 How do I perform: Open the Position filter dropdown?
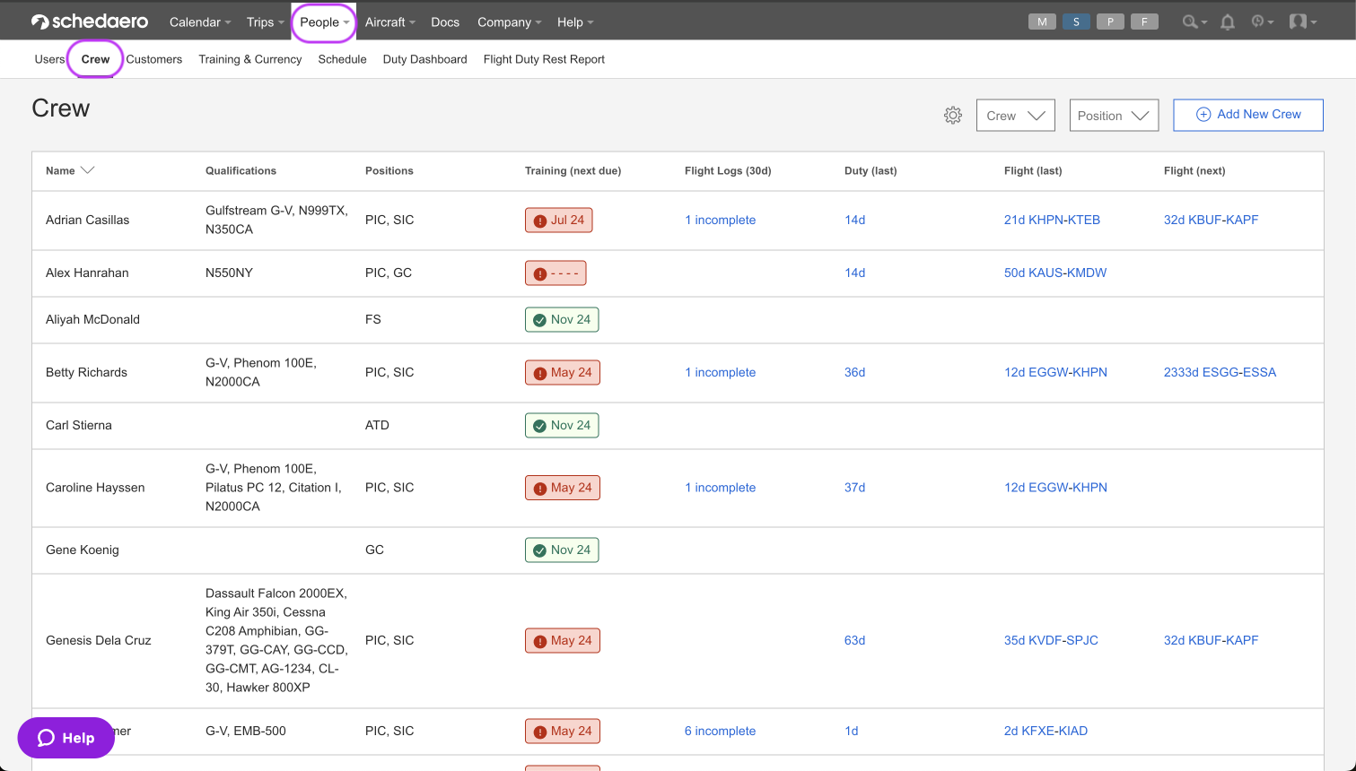[x=1114, y=116]
